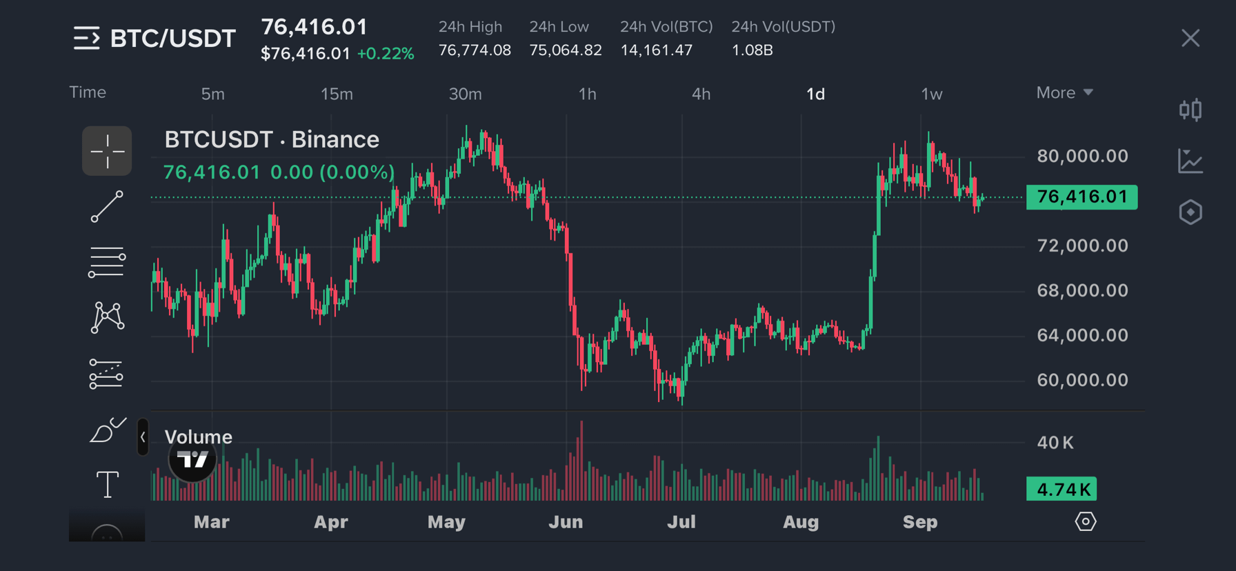1236x571 pixels.
Task: Select the XABCD pattern tool
Action: pyautogui.click(x=107, y=318)
